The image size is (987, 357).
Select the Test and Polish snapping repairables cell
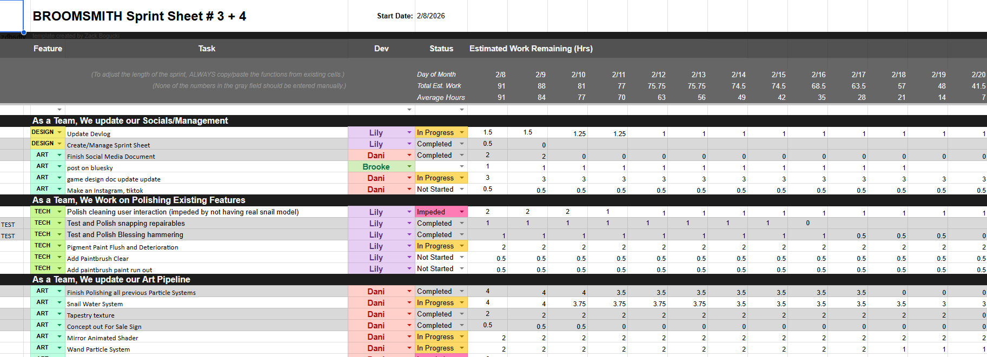pyautogui.click(x=207, y=224)
